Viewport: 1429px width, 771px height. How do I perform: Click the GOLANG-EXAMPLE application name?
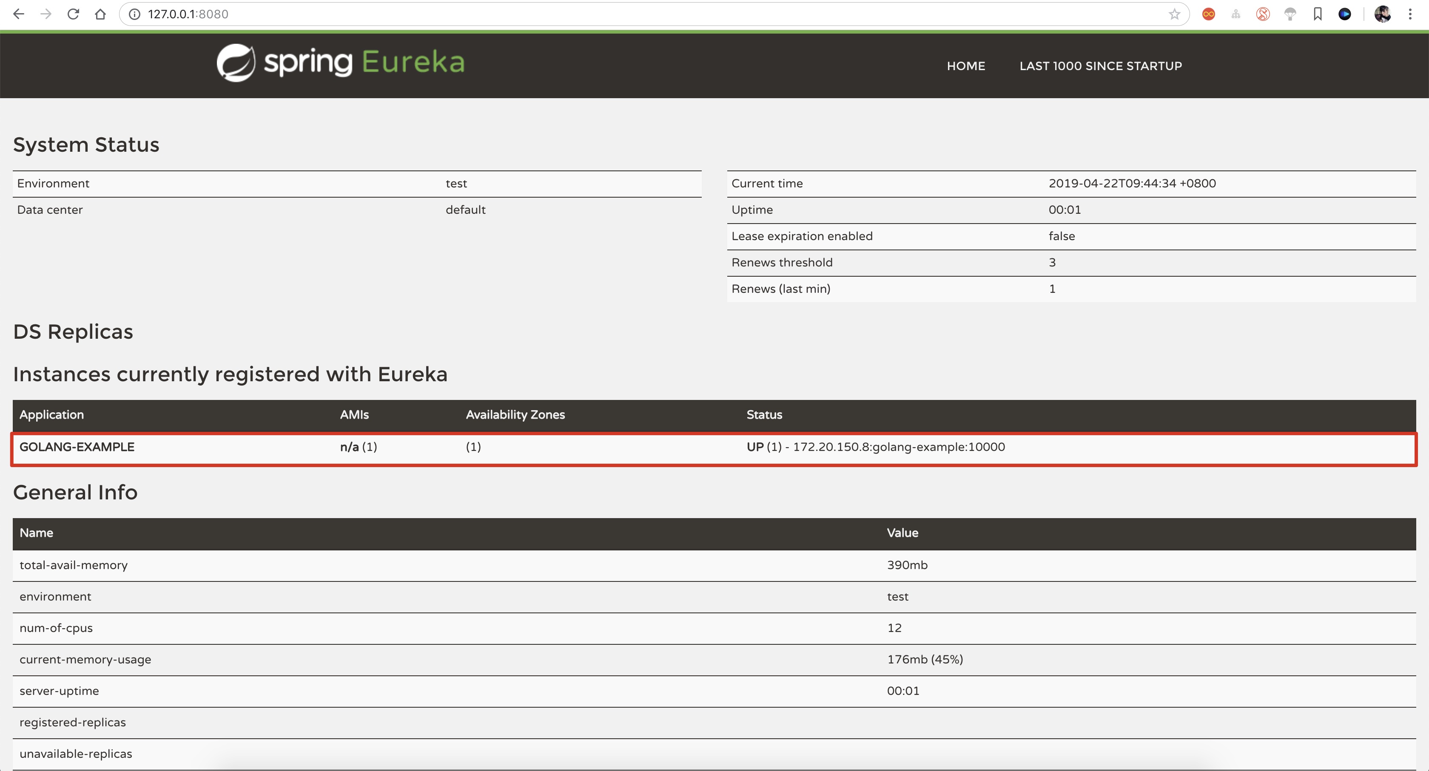click(x=77, y=447)
